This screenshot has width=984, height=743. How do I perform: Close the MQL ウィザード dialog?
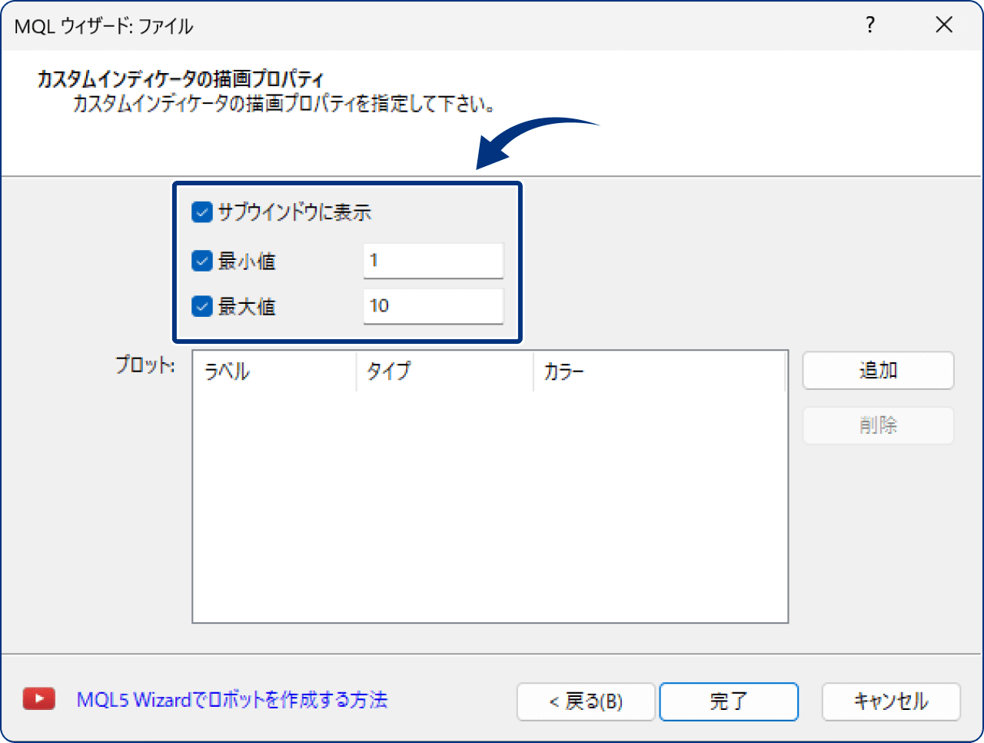click(944, 25)
